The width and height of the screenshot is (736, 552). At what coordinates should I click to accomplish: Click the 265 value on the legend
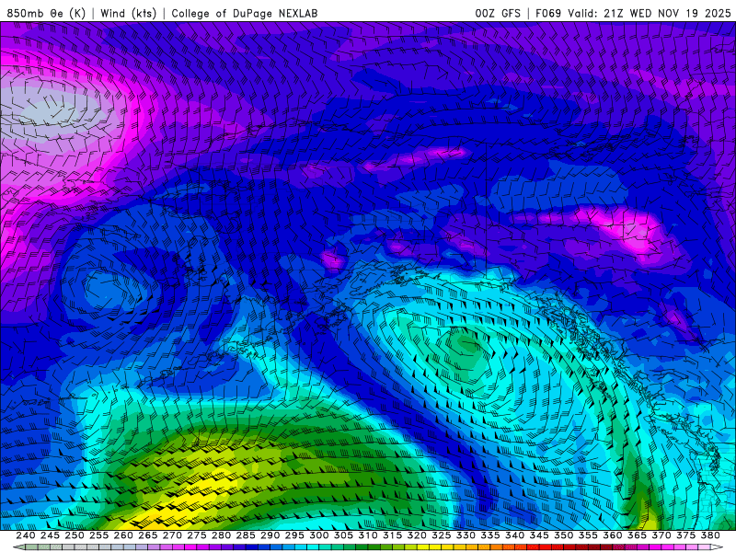tap(148, 535)
